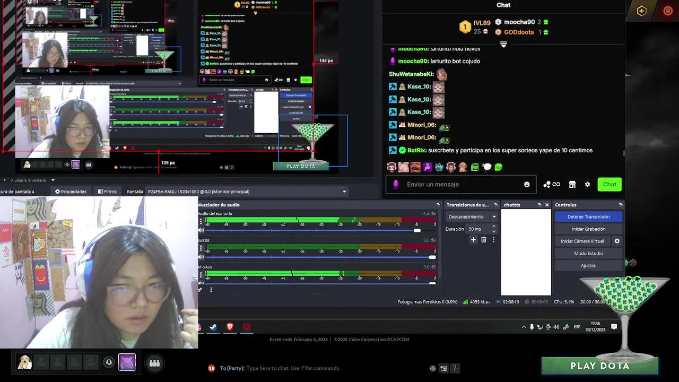Open Ajustes in Controles panel
The height and width of the screenshot is (382, 679).
pos(588,265)
